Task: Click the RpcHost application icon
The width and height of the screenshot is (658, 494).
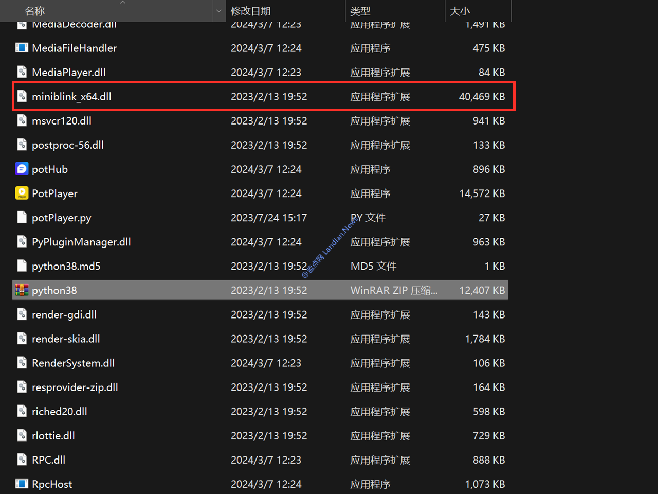Action: pos(22,484)
